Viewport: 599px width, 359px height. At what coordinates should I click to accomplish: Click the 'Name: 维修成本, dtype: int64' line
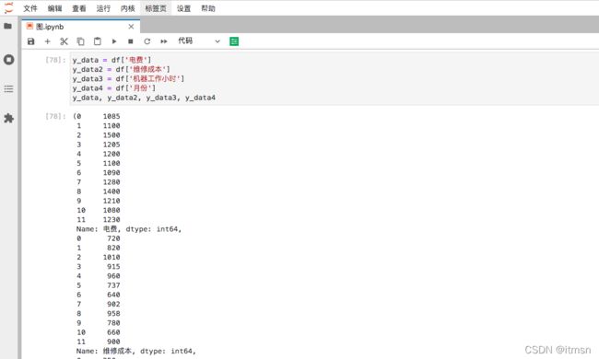(136, 351)
